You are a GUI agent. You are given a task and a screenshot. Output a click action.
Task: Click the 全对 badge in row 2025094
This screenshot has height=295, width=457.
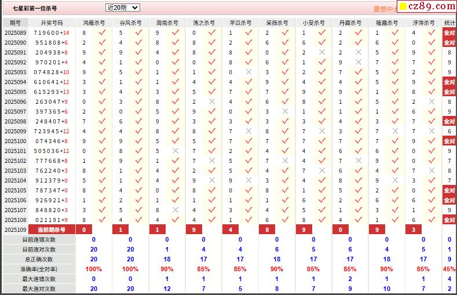pyautogui.click(x=449, y=82)
